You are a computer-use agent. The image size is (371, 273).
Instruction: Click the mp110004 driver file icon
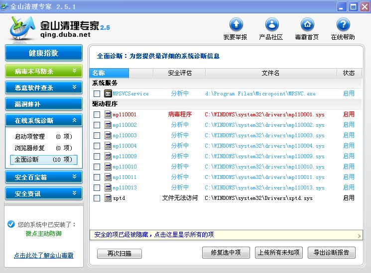[108, 146]
